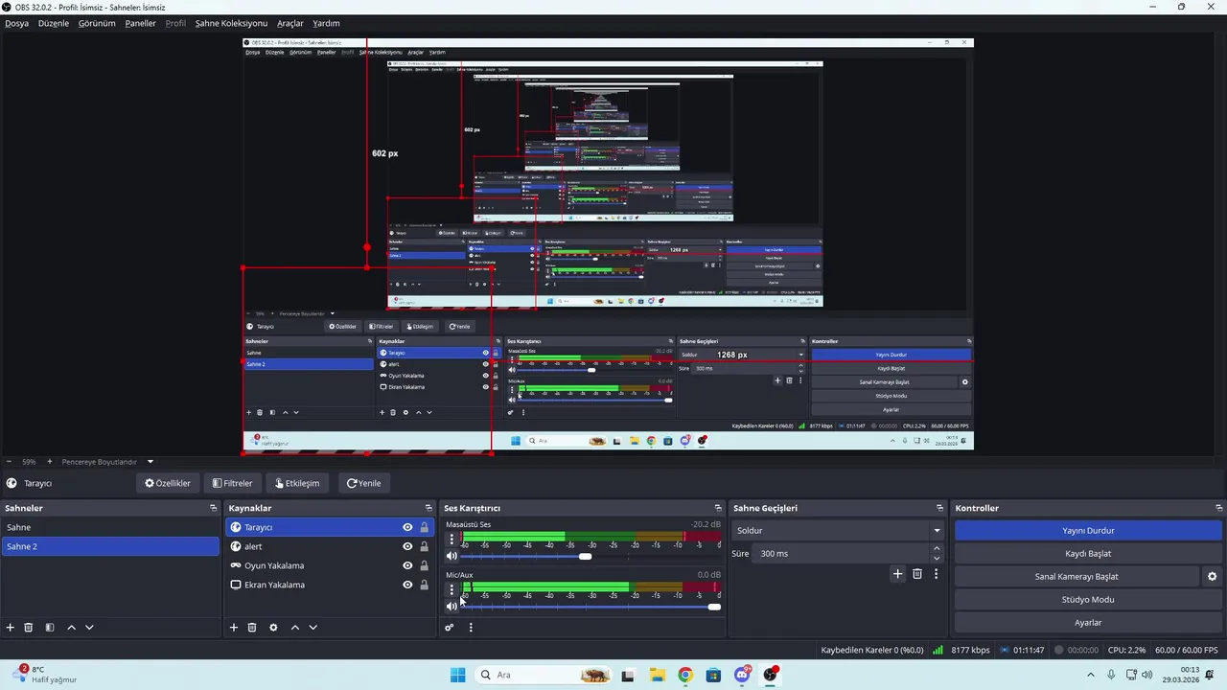1227x690 pixels.
Task: Click Sanal Kamerayı Başlat button
Action: pyautogui.click(x=1076, y=577)
